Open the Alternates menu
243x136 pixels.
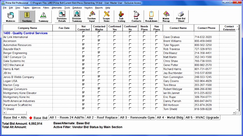click(x=57, y=8)
